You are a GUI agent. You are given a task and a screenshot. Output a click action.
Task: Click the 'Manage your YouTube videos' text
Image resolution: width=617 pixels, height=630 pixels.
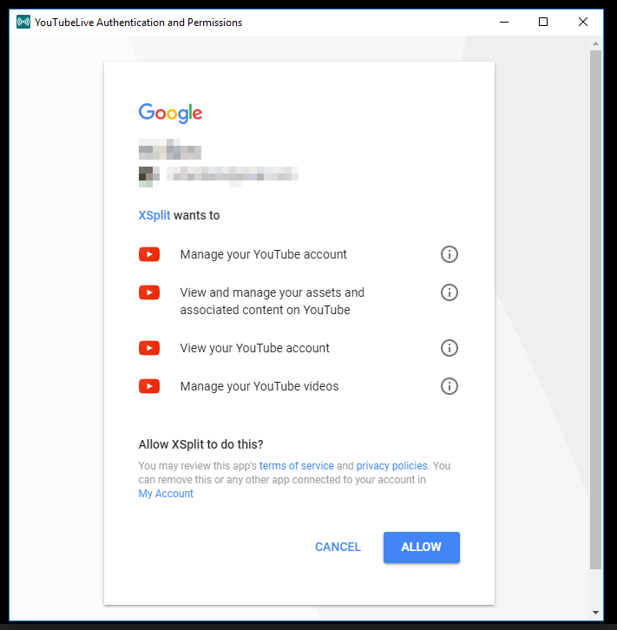[x=259, y=386]
